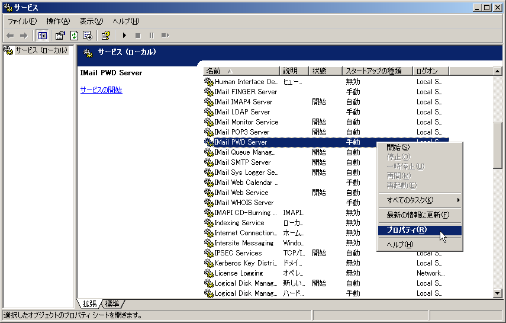506x323 pixels.
Task: Click the Back arrow toolbar icon
Action: 10,36
